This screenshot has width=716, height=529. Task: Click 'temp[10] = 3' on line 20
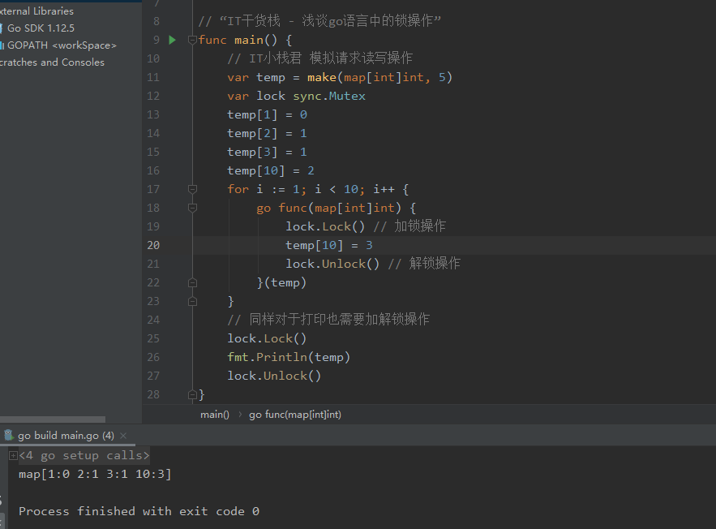point(329,245)
